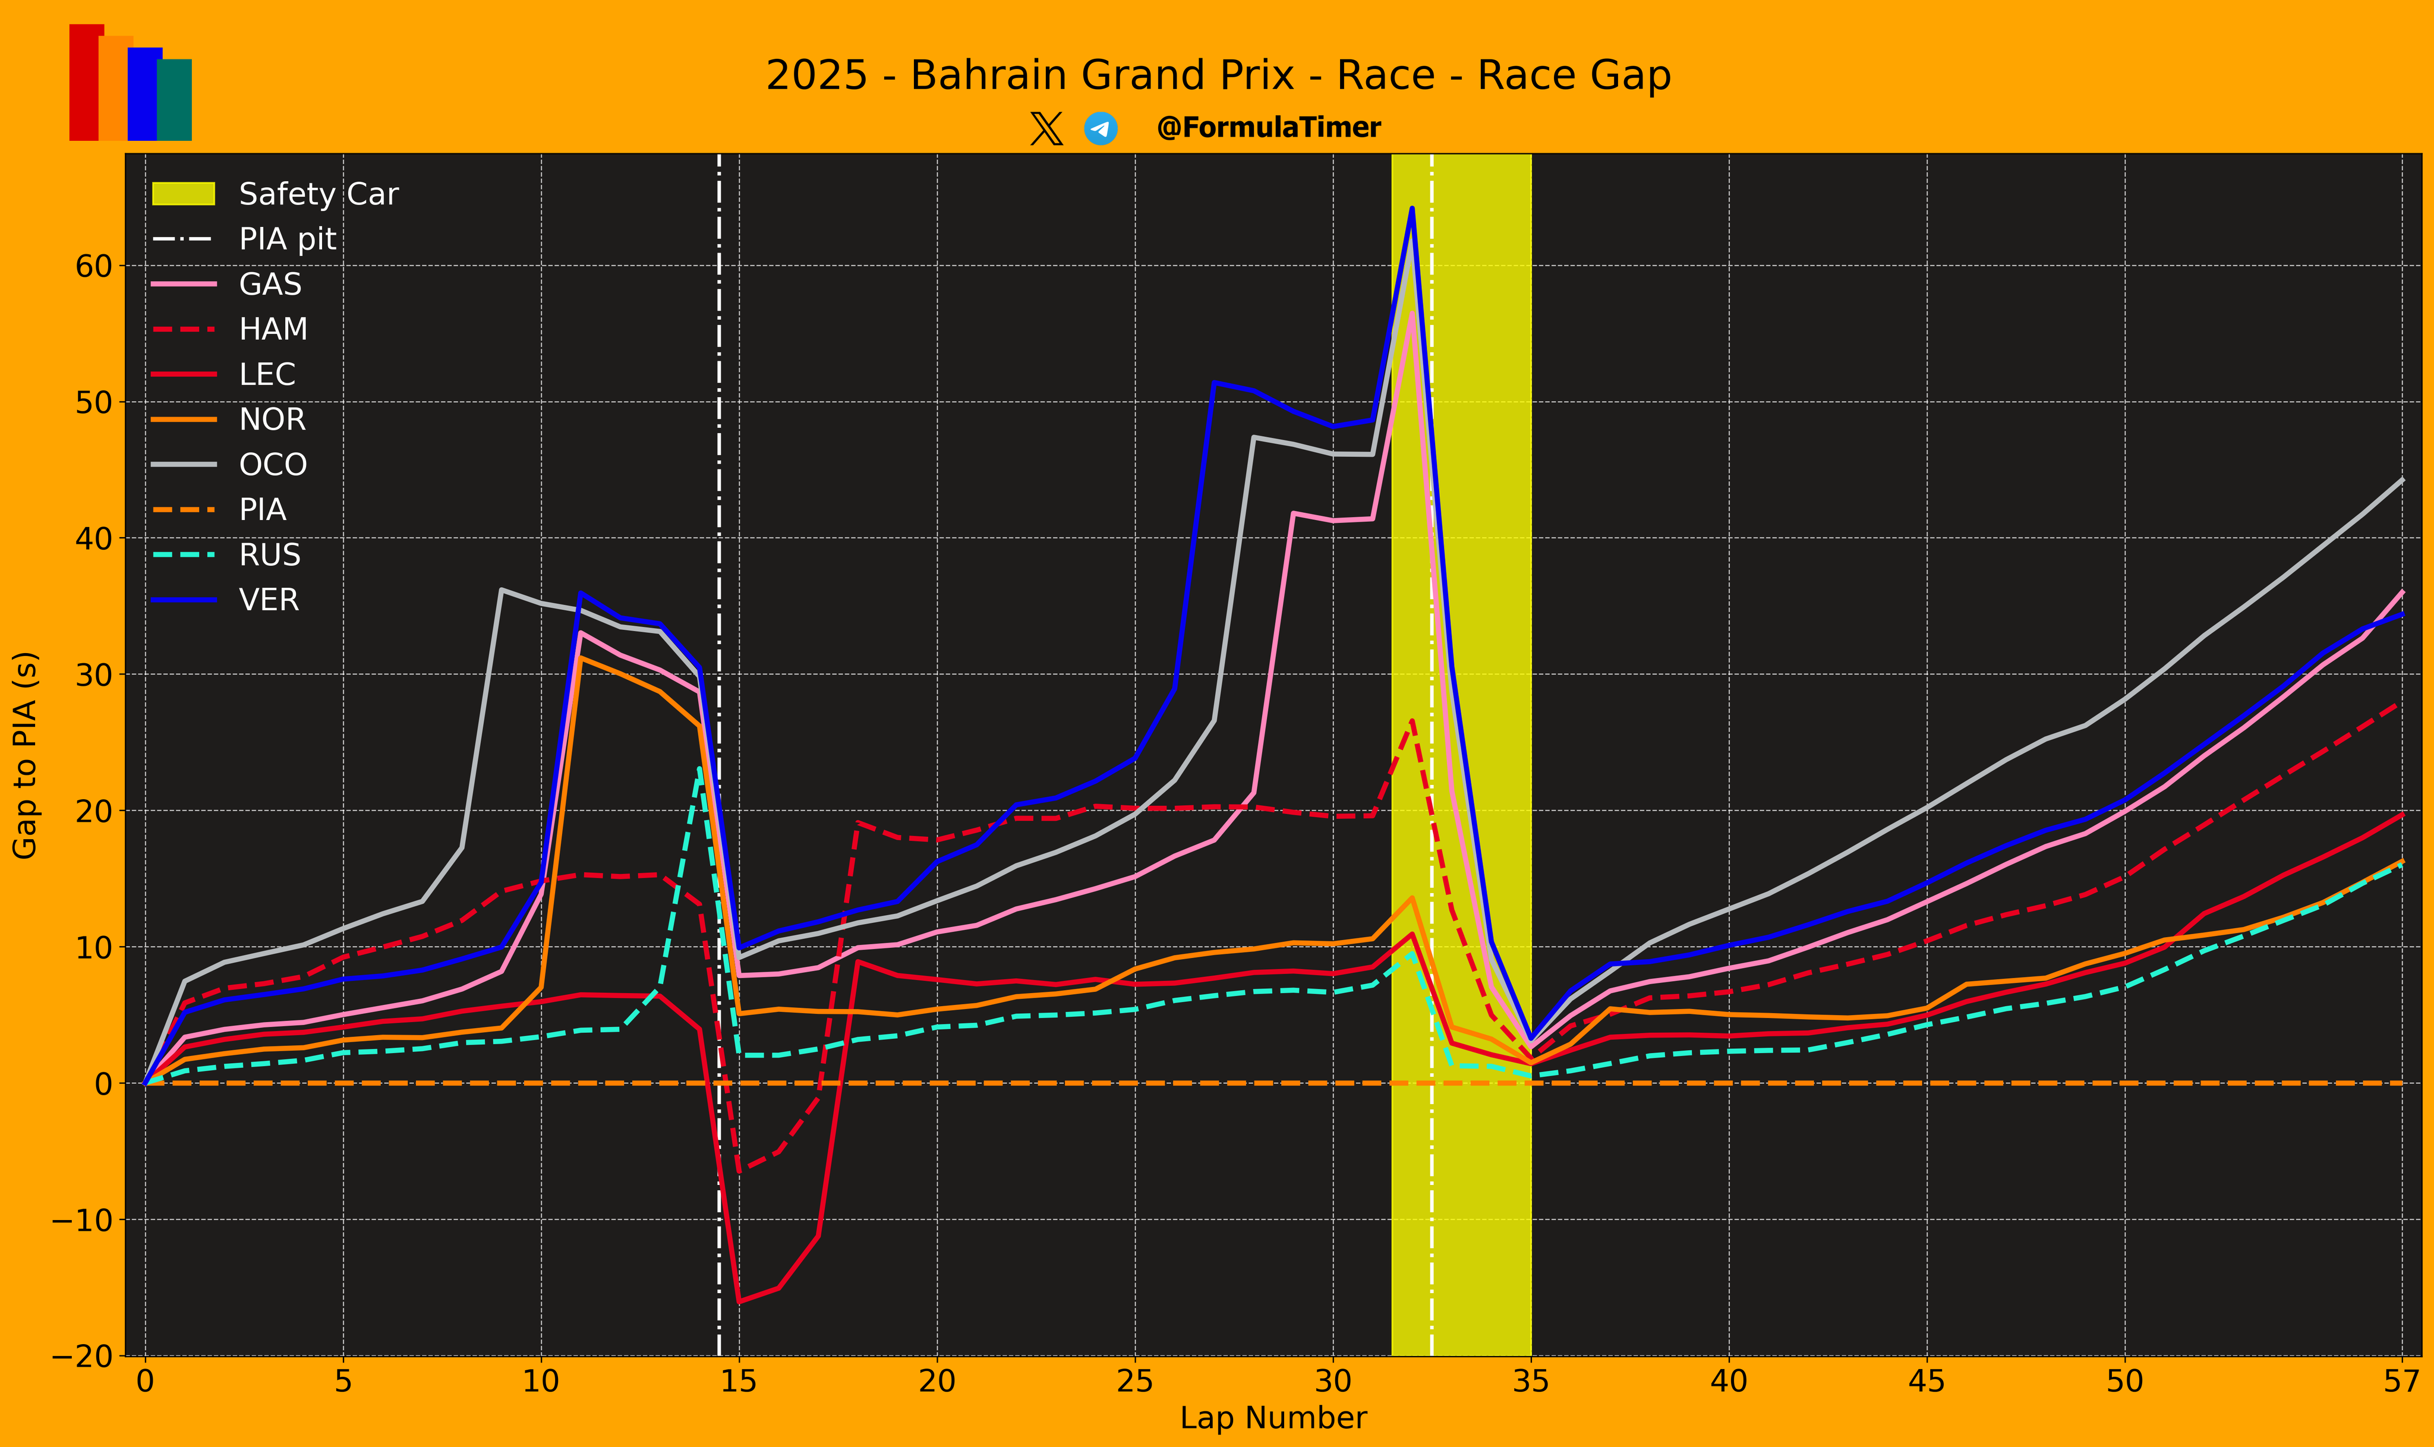Click lap 57 tick label
Viewport: 2434px width, 1447px height.
2401,1380
